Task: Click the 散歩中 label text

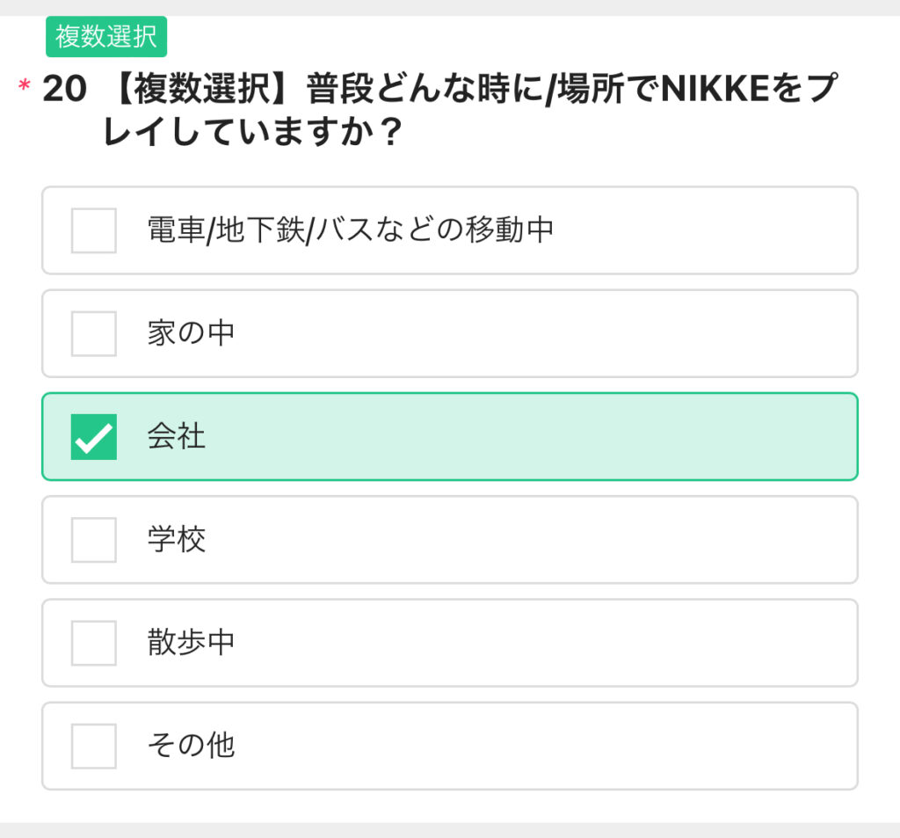Action: coord(191,642)
